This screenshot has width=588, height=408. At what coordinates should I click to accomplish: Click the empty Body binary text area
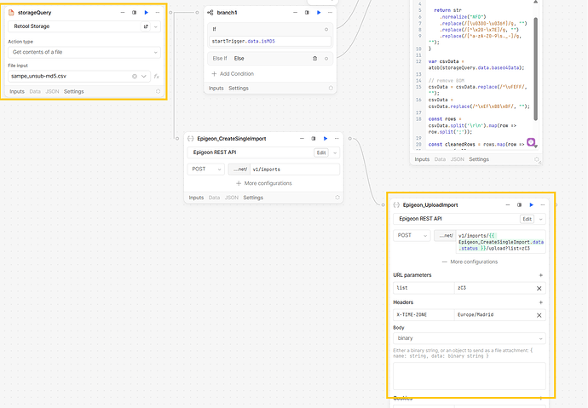tap(470, 376)
